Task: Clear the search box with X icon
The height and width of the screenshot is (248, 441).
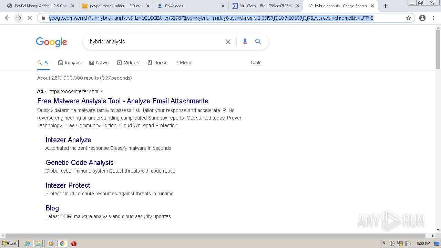Action: [x=228, y=42]
